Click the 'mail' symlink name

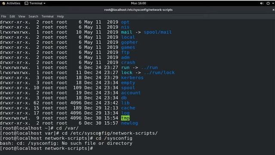pos(126,32)
